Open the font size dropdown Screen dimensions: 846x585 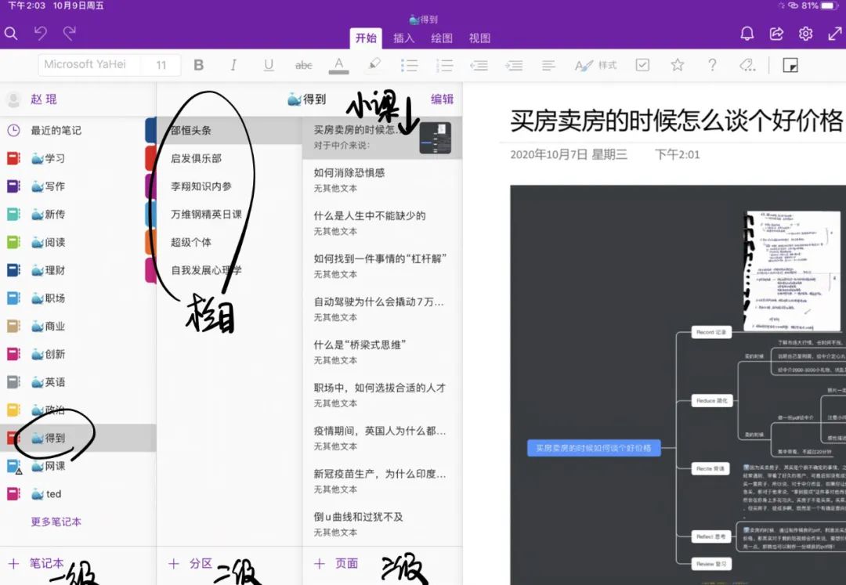tap(161, 65)
